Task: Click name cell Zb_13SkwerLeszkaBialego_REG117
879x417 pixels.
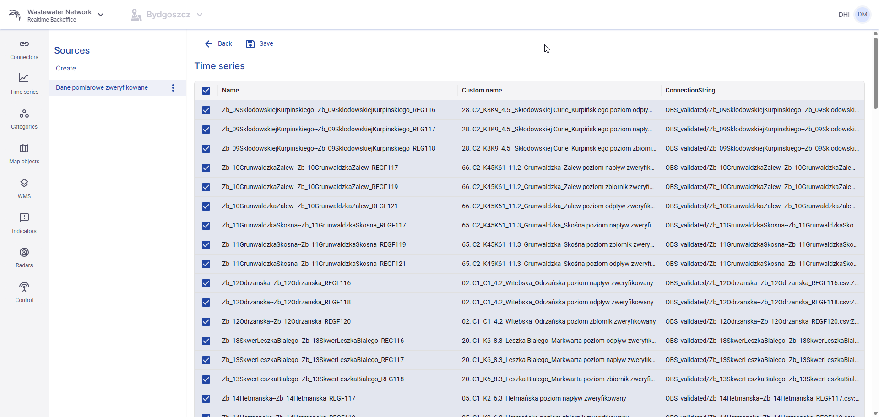Action: click(x=313, y=360)
